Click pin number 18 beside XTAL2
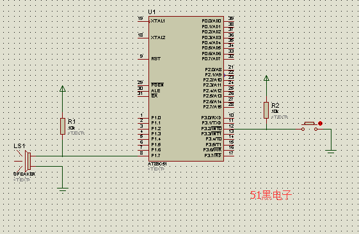Image resolution: width=359 pixels, height=234 pixels. point(140,35)
